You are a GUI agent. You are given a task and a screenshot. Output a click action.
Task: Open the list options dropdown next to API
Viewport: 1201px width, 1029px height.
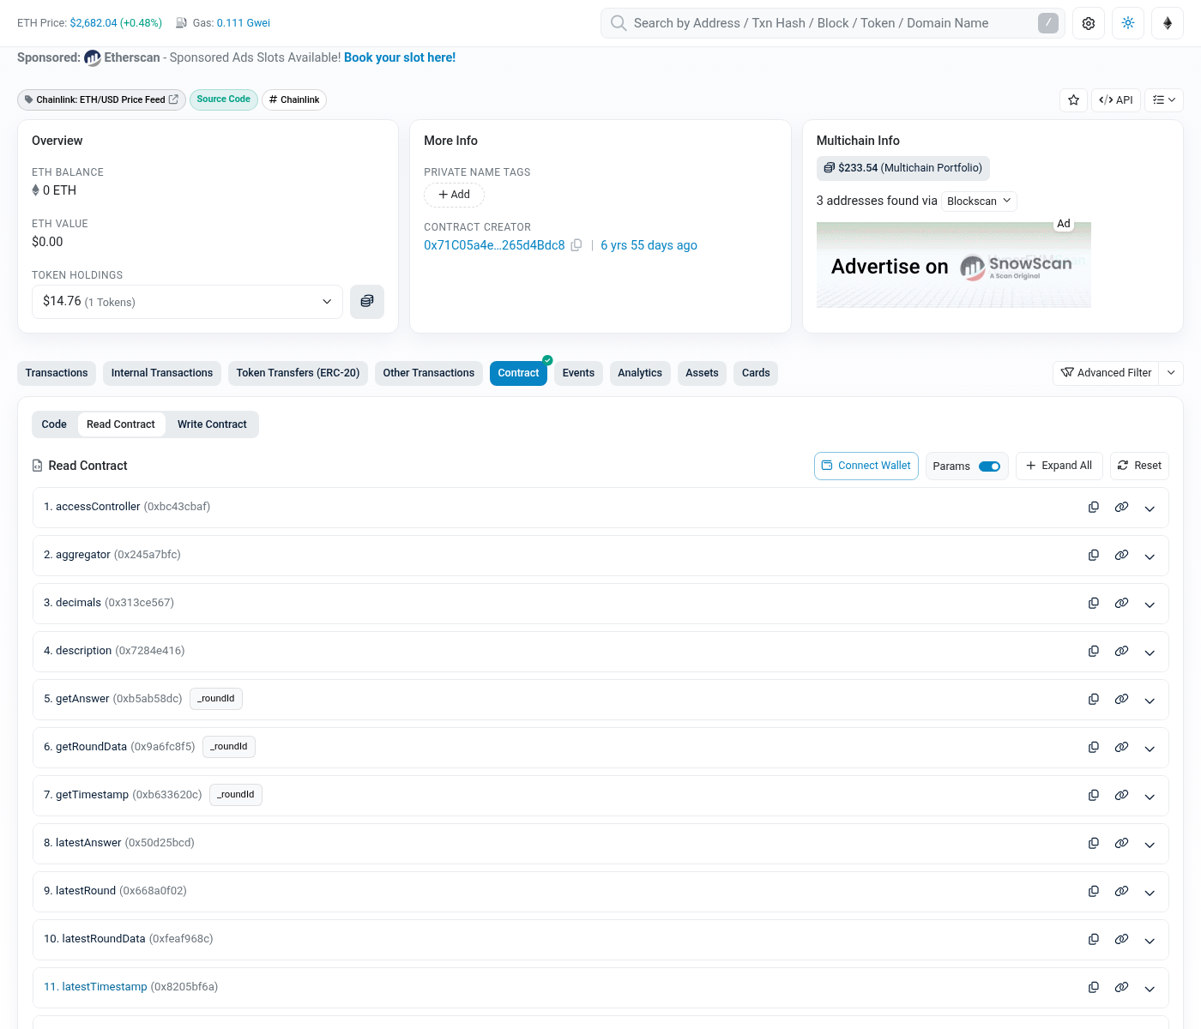pos(1164,99)
